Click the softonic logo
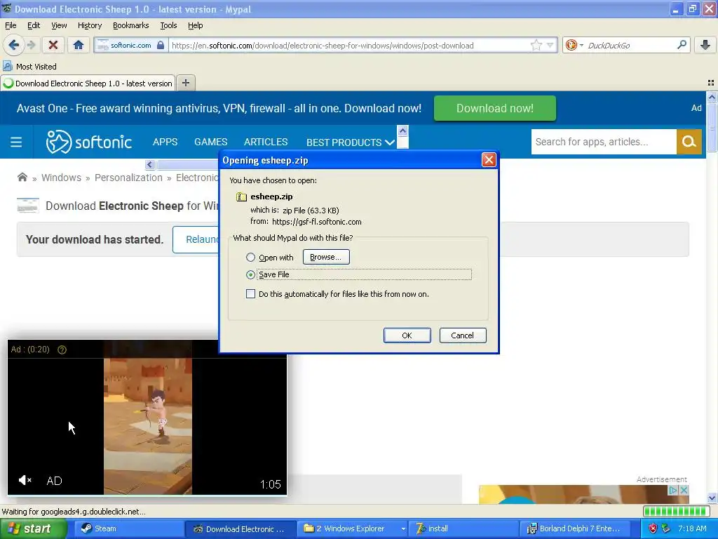The width and height of the screenshot is (718, 539). coord(89,142)
